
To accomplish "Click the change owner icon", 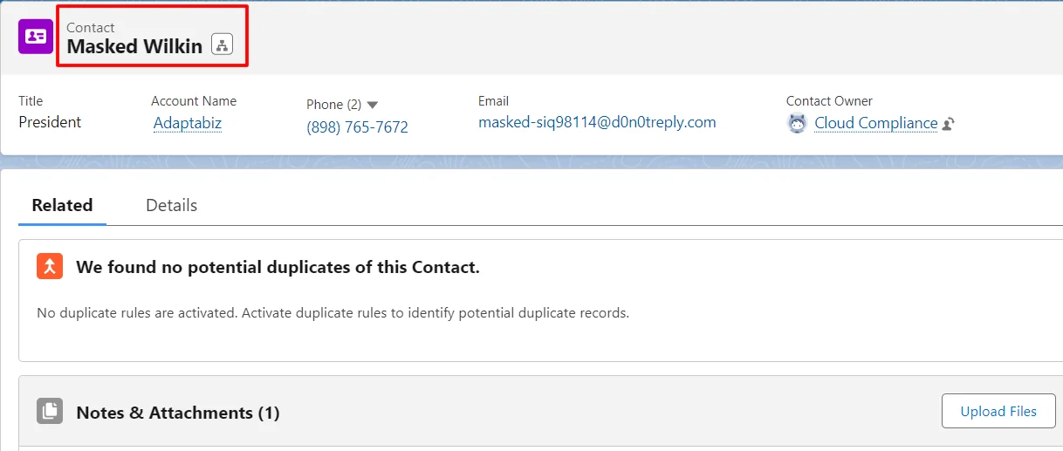I will pos(949,124).
